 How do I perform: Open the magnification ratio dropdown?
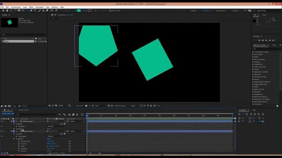[x=63, y=106]
